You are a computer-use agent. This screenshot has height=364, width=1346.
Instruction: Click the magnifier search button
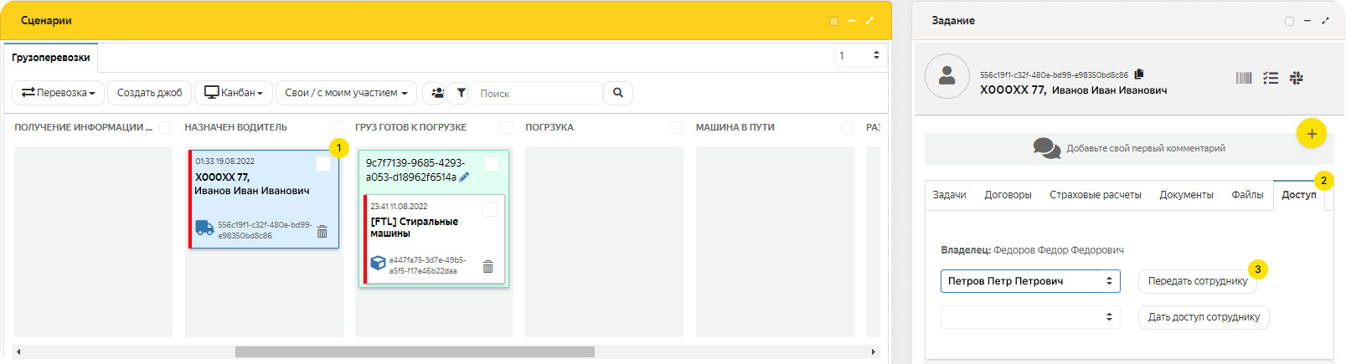pyautogui.click(x=618, y=93)
